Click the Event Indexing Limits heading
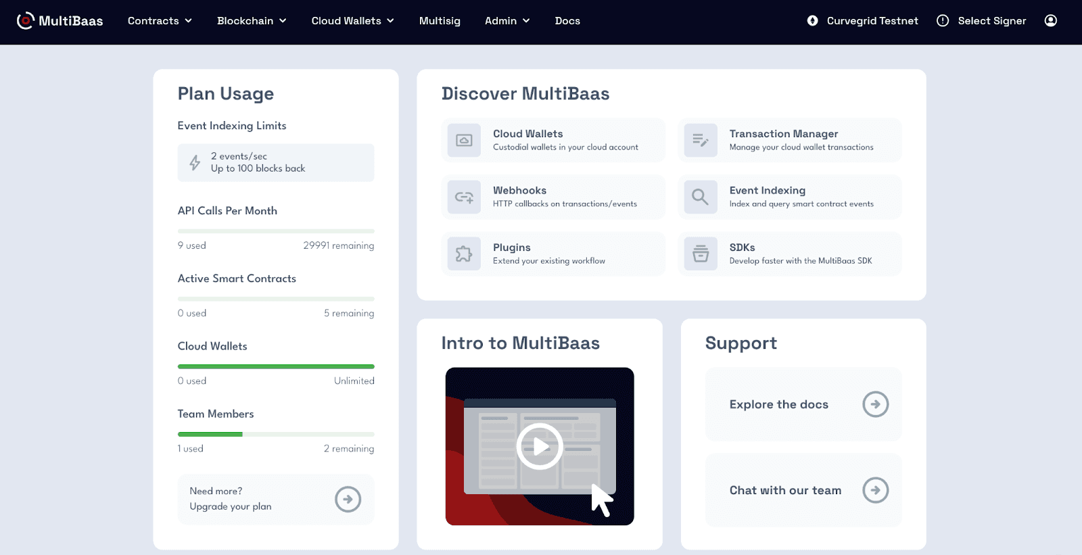The image size is (1082, 555). click(x=232, y=126)
